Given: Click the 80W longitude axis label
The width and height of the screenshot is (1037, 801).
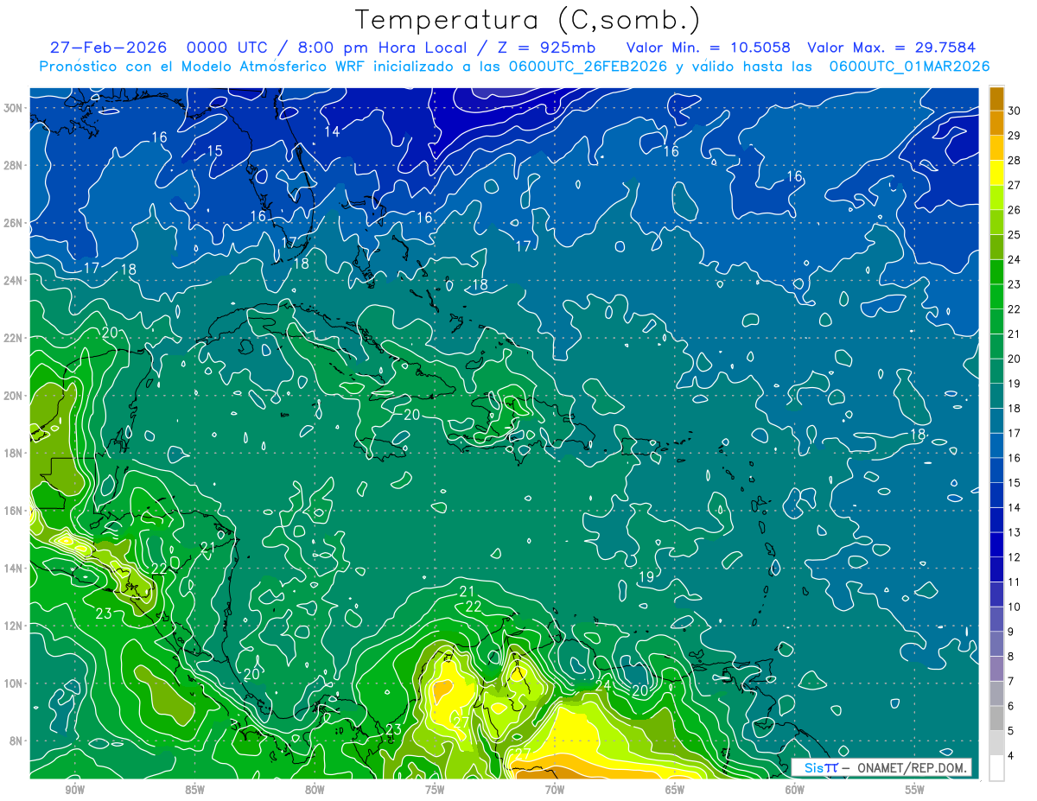Looking at the screenshot, I should pos(315,790).
